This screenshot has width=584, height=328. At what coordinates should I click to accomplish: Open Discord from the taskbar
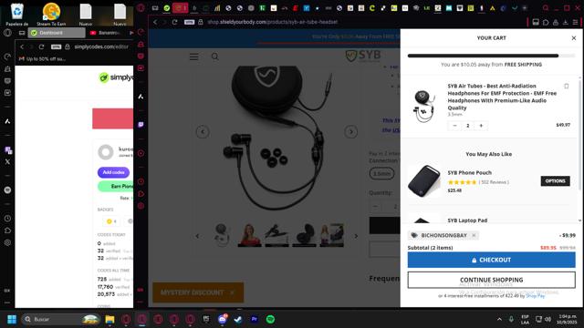[x=223, y=319]
